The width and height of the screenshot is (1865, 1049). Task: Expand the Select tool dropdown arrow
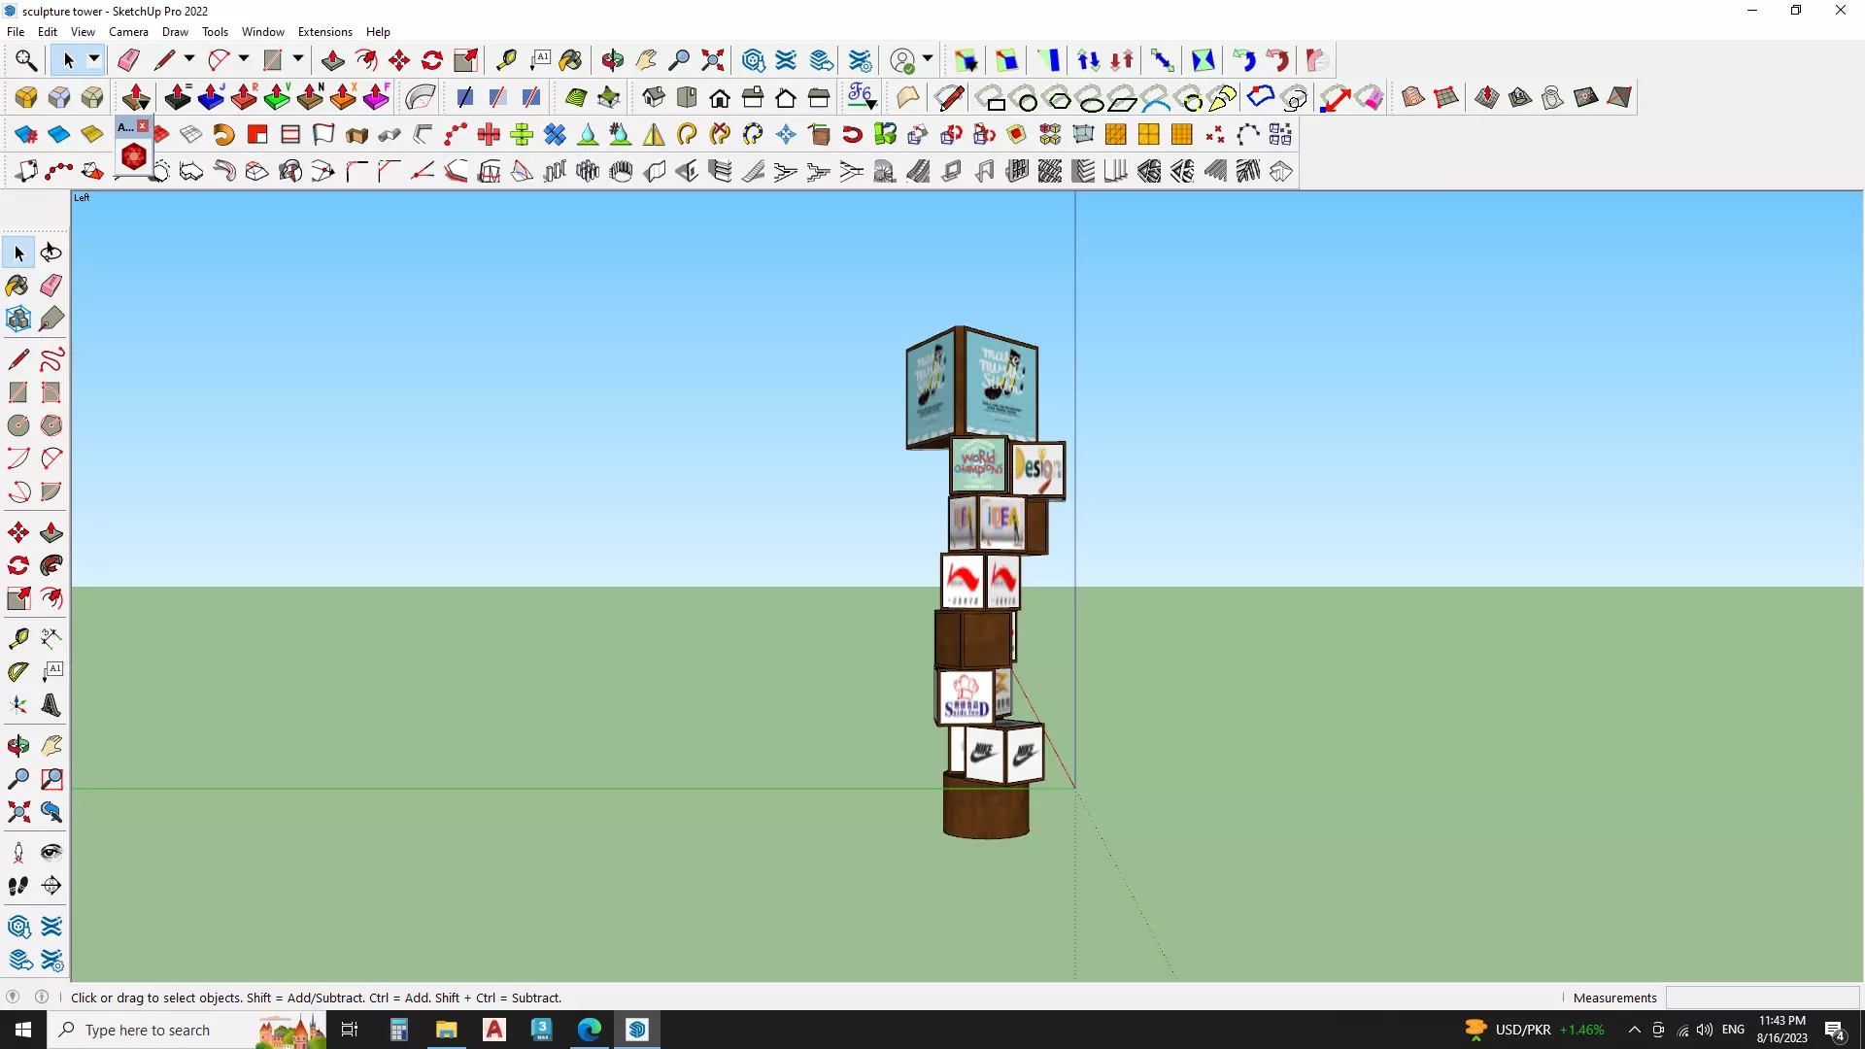tap(94, 60)
